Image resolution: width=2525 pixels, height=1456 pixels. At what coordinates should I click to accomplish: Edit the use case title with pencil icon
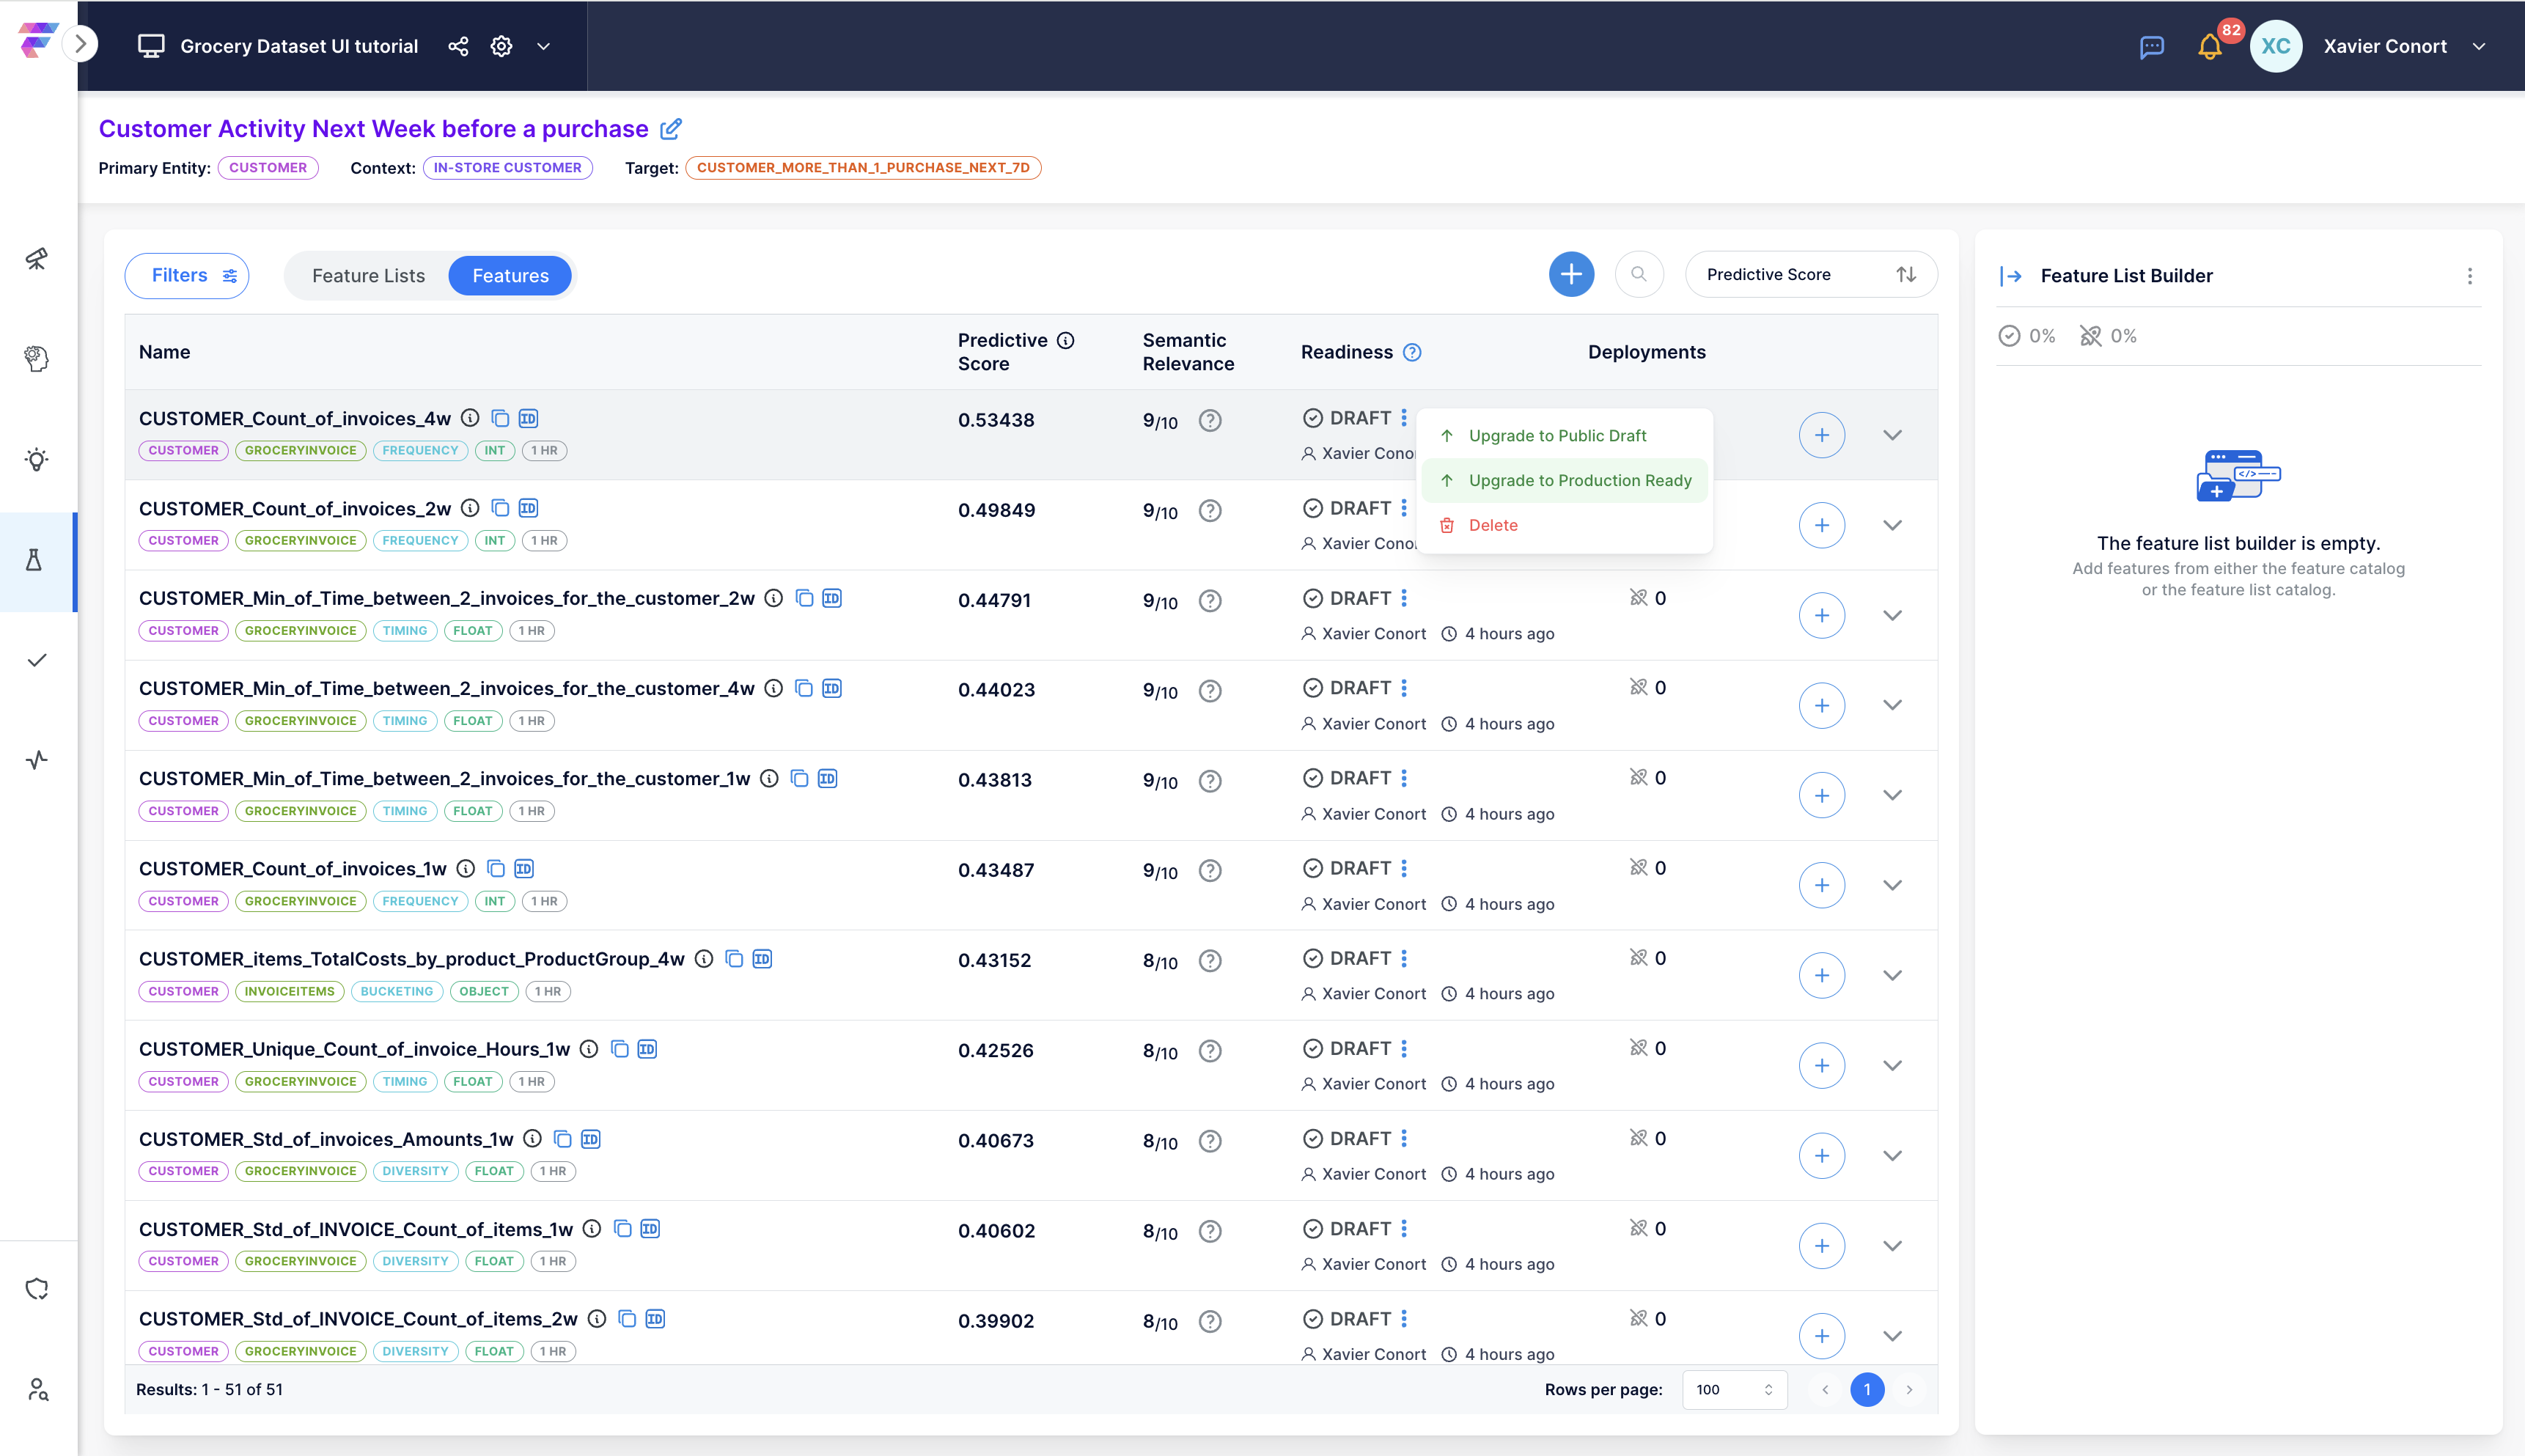pyautogui.click(x=671, y=129)
